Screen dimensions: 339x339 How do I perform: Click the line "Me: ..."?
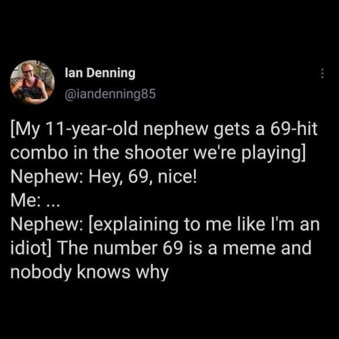pyautogui.click(x=35, y=201)
